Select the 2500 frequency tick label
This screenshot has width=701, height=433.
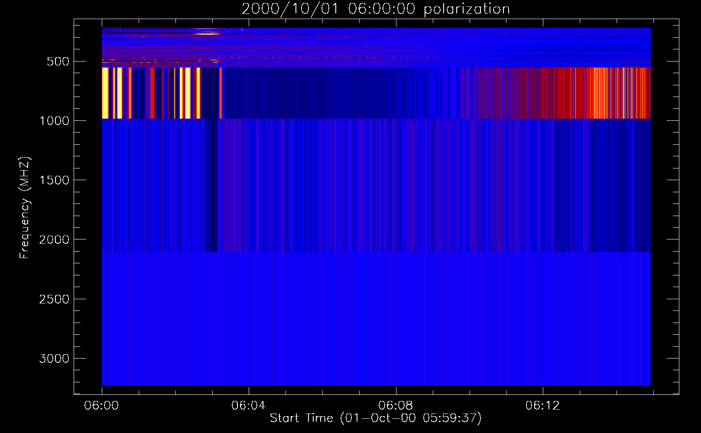[x=54, y=299]
